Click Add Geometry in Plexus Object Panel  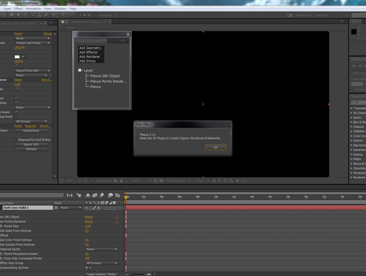tap(90, 48)
